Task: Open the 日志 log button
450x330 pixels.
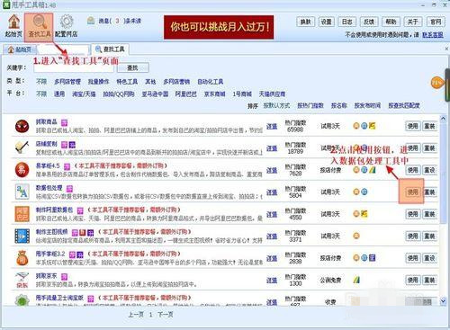Action: pos(347,22)
